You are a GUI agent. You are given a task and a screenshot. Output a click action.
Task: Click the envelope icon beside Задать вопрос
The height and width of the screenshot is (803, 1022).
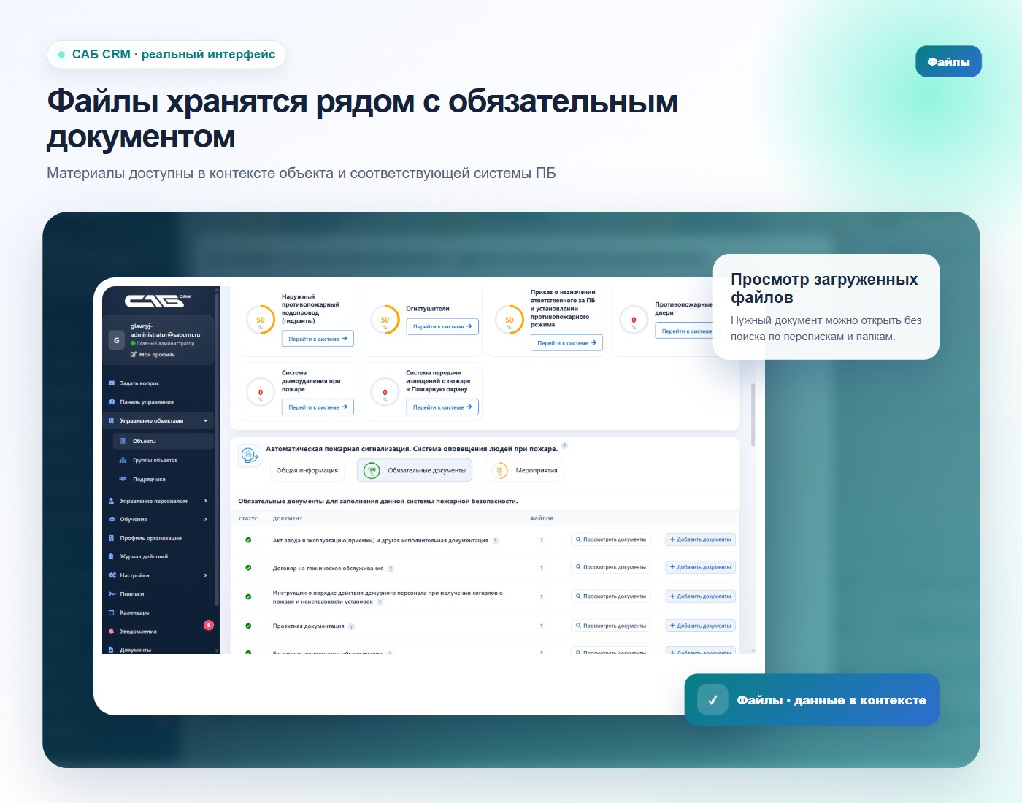[x=112, y=383]
